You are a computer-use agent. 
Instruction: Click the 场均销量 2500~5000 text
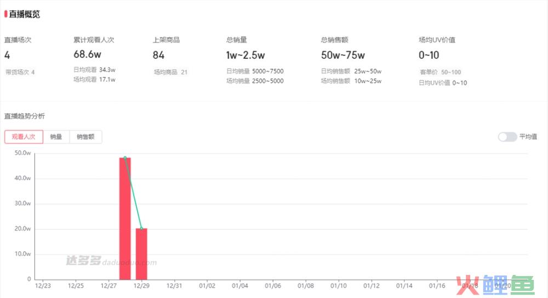[255, 81]
